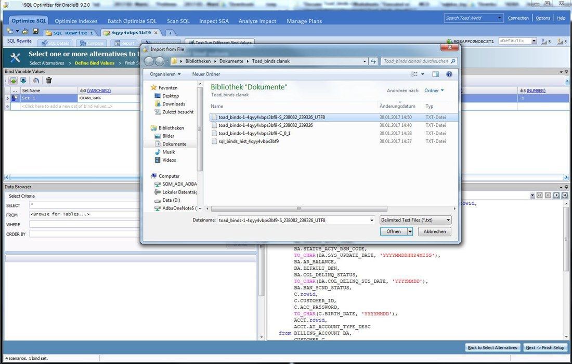Toggle the preview pane icon in dialog
Image resolution: width=572 pixels, height=364 pixels.
pos(436,74)
